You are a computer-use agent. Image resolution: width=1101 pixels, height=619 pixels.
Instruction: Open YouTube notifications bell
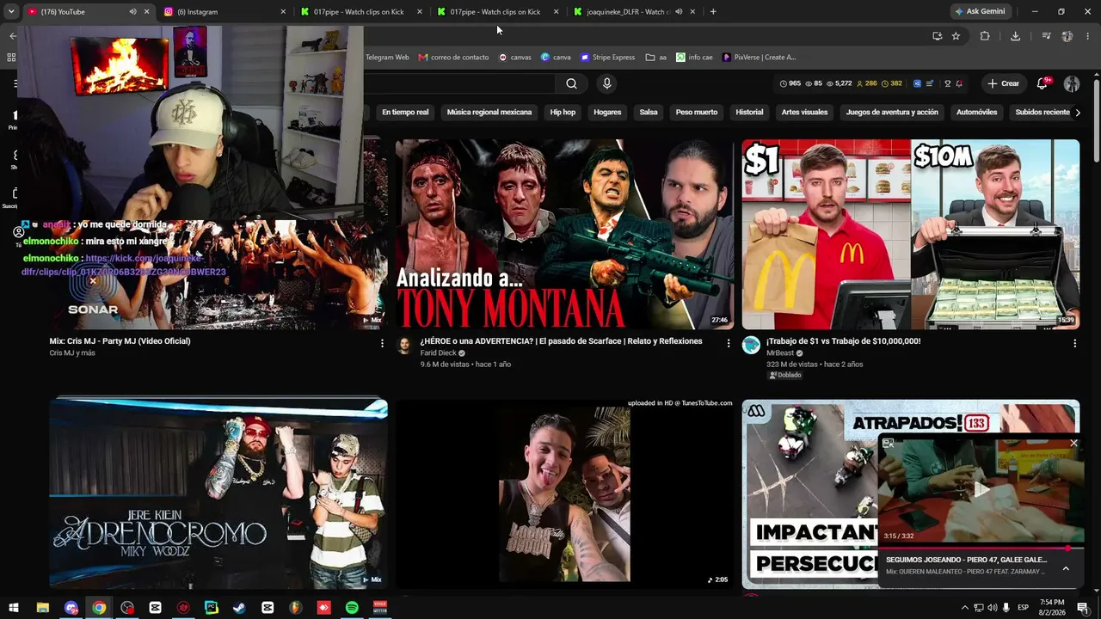coord(1043,83)
